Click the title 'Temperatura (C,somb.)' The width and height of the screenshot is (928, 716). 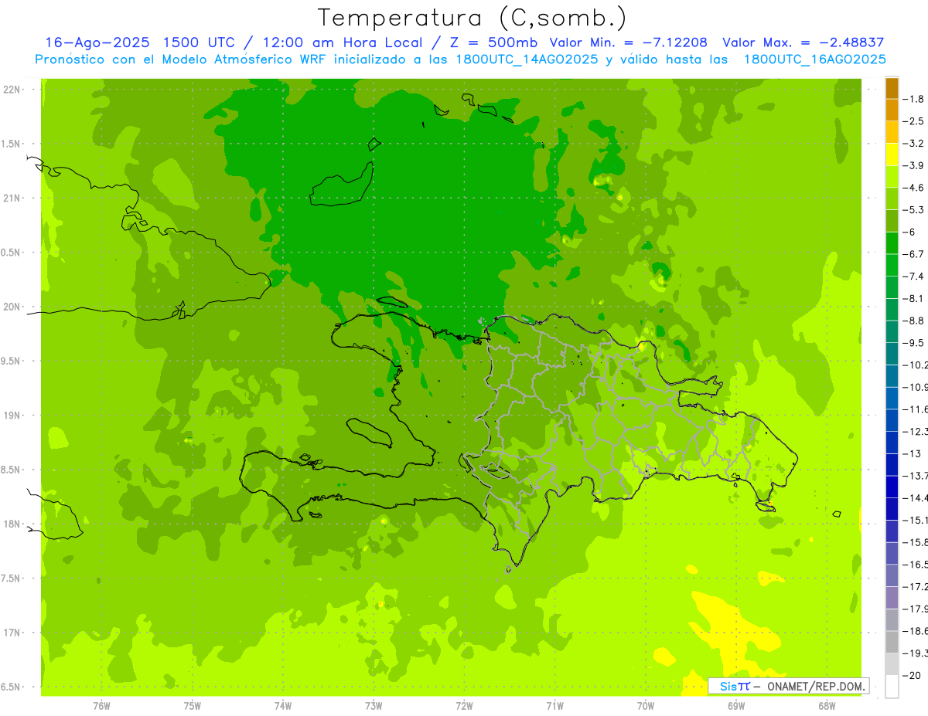pos(473,17)
